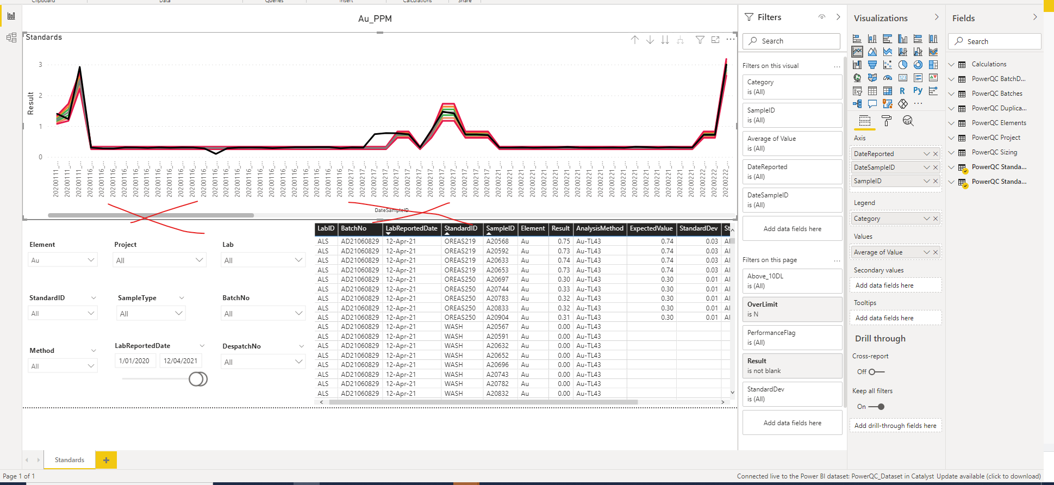Screen dimensions: 1054x485
Task: Click the Fields pane search box
Action: click(994, 41)
